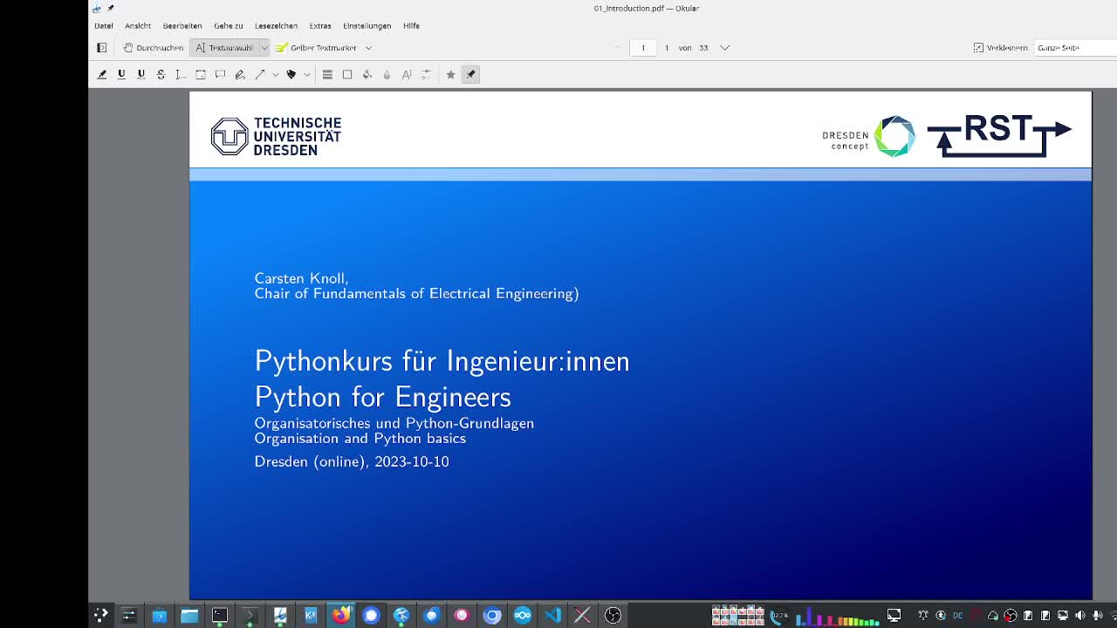Open the file manager folder on the taskbar
The image size is (1117, 628).
coord(189,615)
